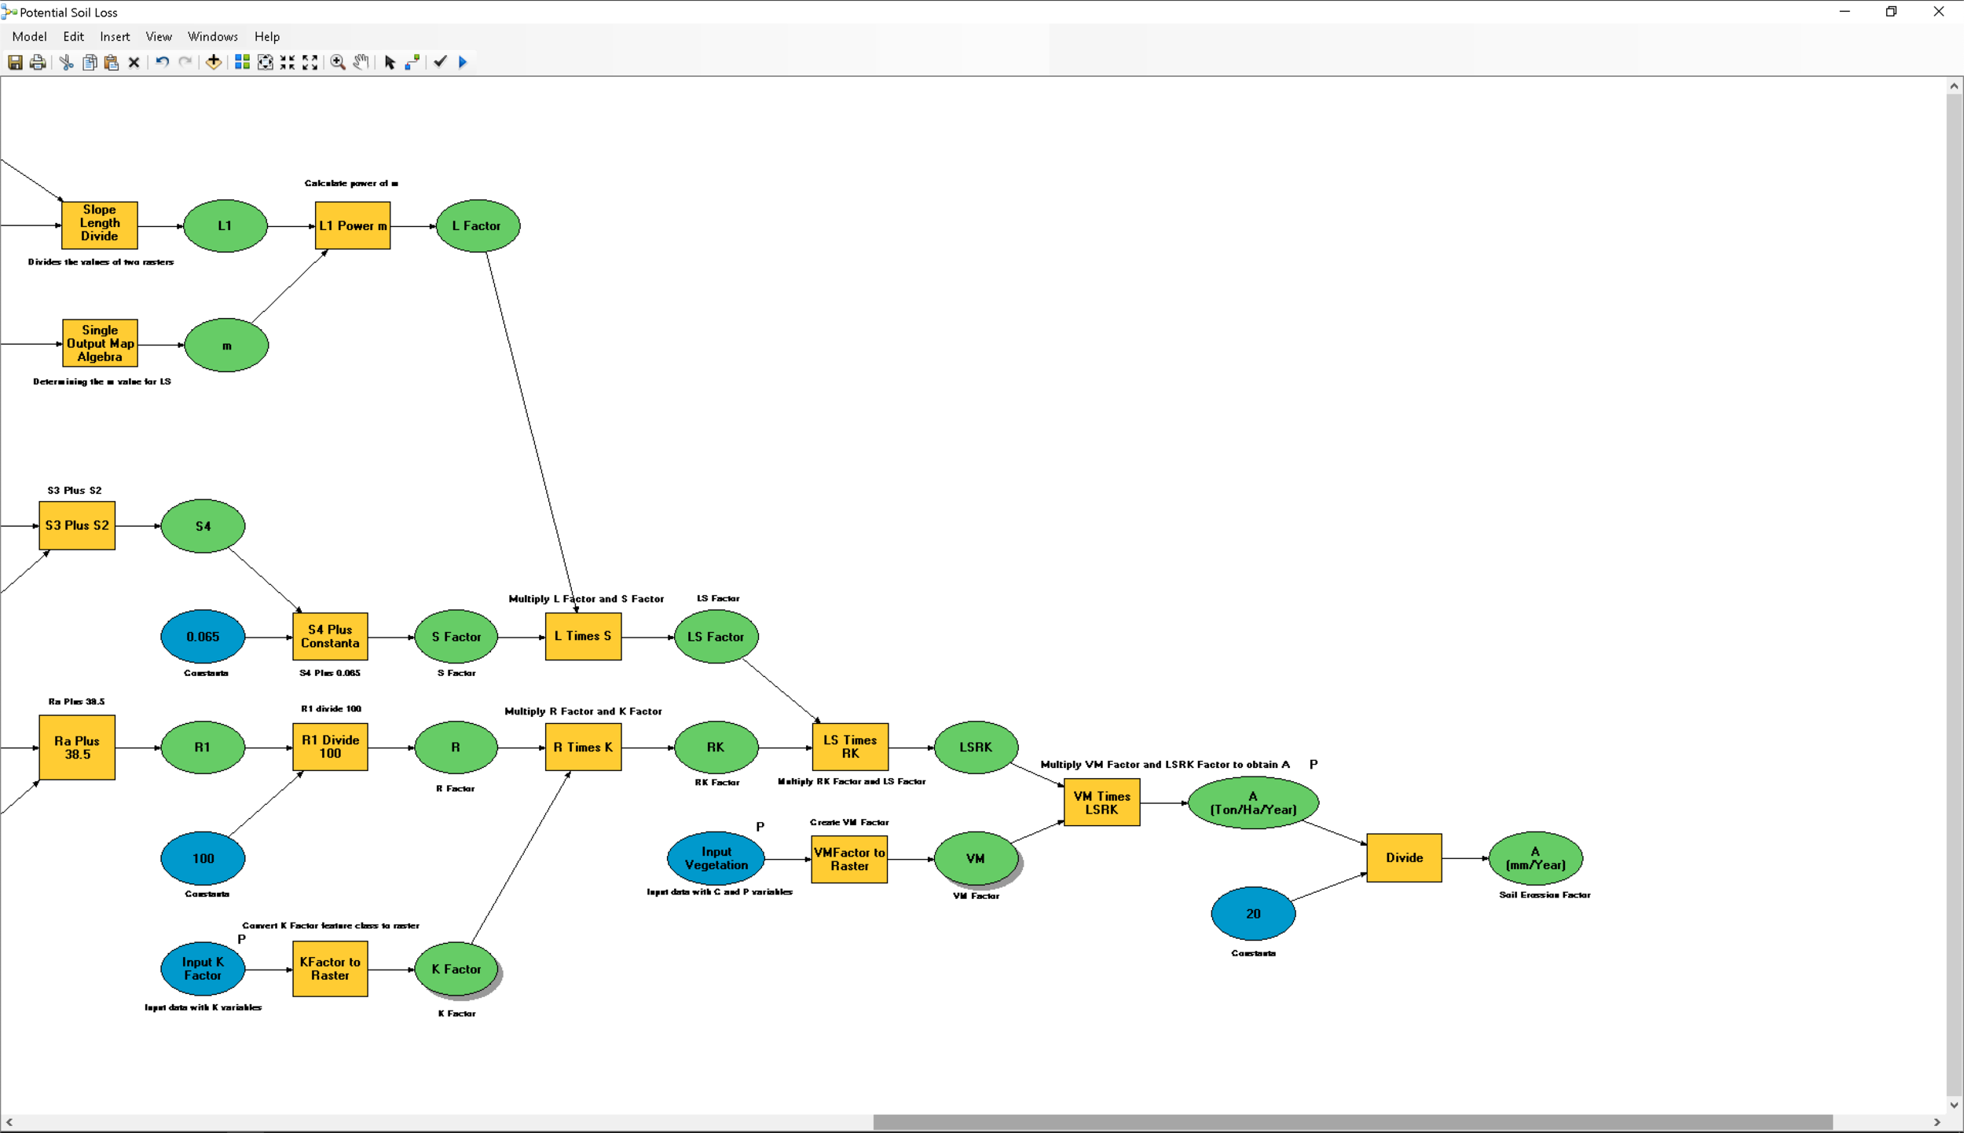Screen dimensions: 1964x1133
Task: Click the Save model icon
Action: [15, 62]
